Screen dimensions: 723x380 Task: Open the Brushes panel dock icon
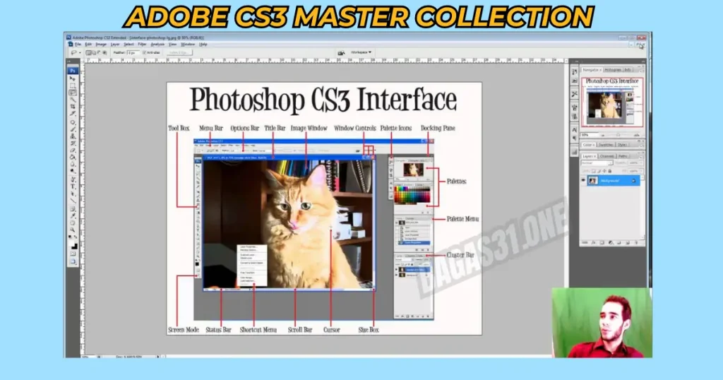coord(575,107)
